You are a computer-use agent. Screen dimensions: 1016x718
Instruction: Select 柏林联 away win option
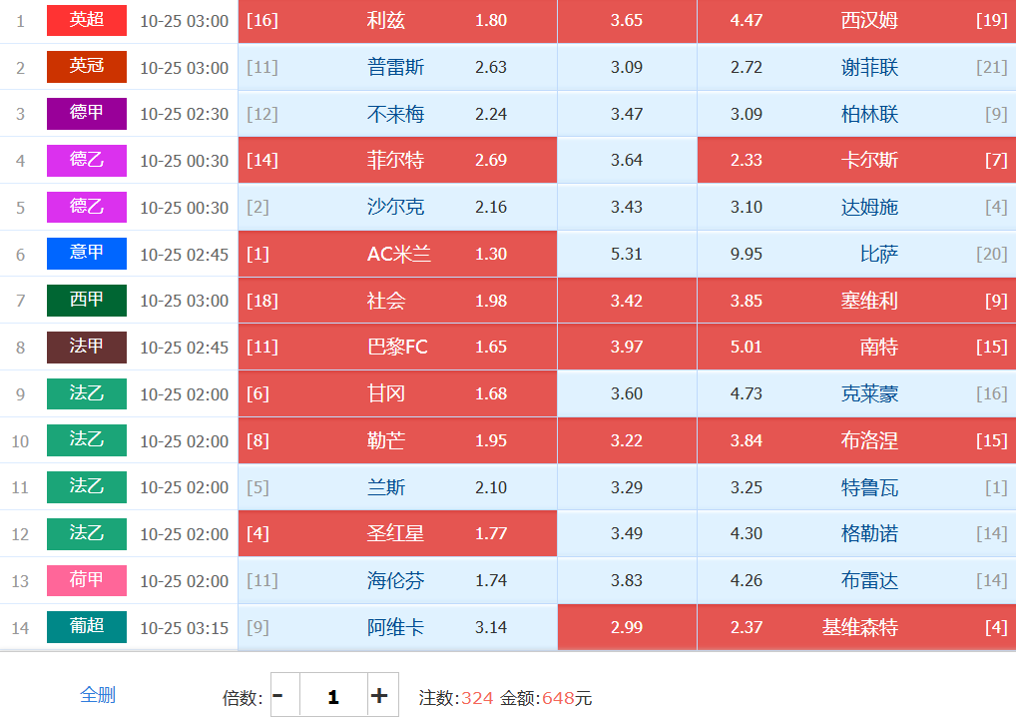(856, 115)
